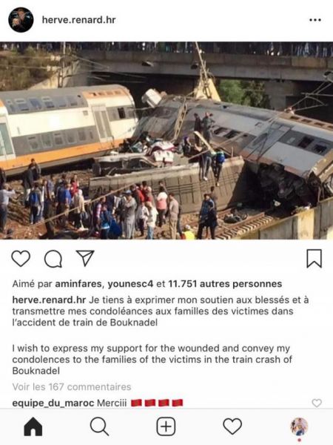Share post with paper plane icon
The width and height of the screenshot is (333, 445).
(85, 257)
